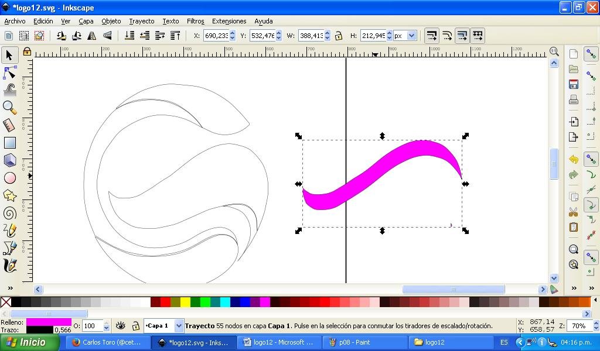Screen dimensions: 600x351
Task: Open the Archivo menu
Action: pyautogui.click(x=15, y=21)
